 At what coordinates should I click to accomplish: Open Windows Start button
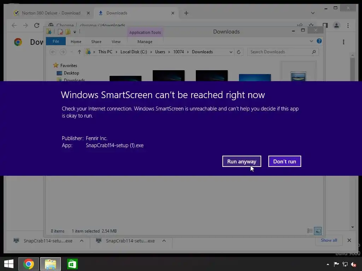(9, 264)
